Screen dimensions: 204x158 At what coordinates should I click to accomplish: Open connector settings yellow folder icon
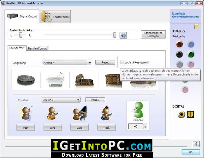click(x=196, y=26)
